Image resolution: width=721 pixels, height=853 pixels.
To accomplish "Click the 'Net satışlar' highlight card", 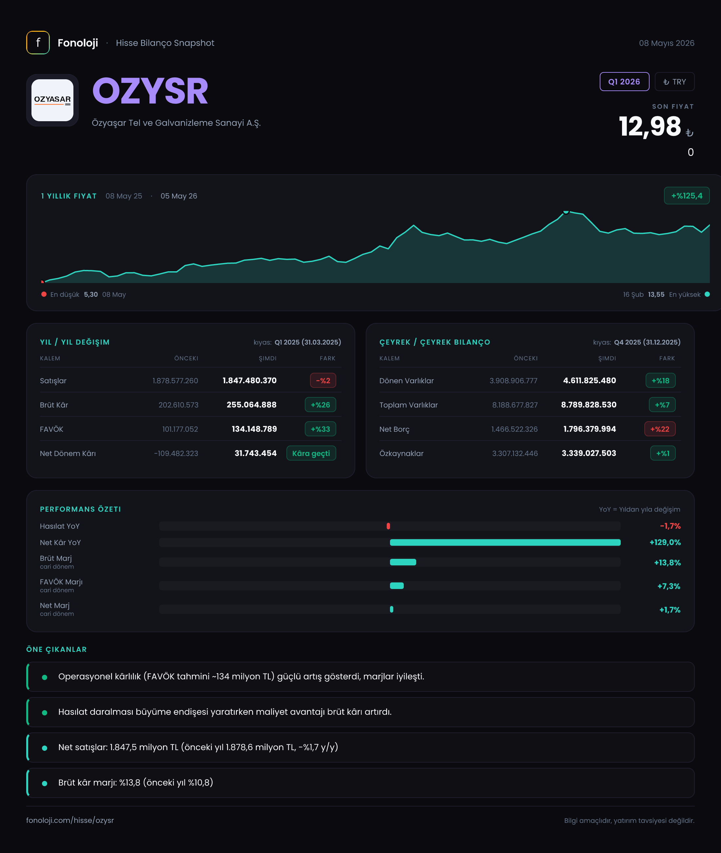I will (x=360, y=747).
